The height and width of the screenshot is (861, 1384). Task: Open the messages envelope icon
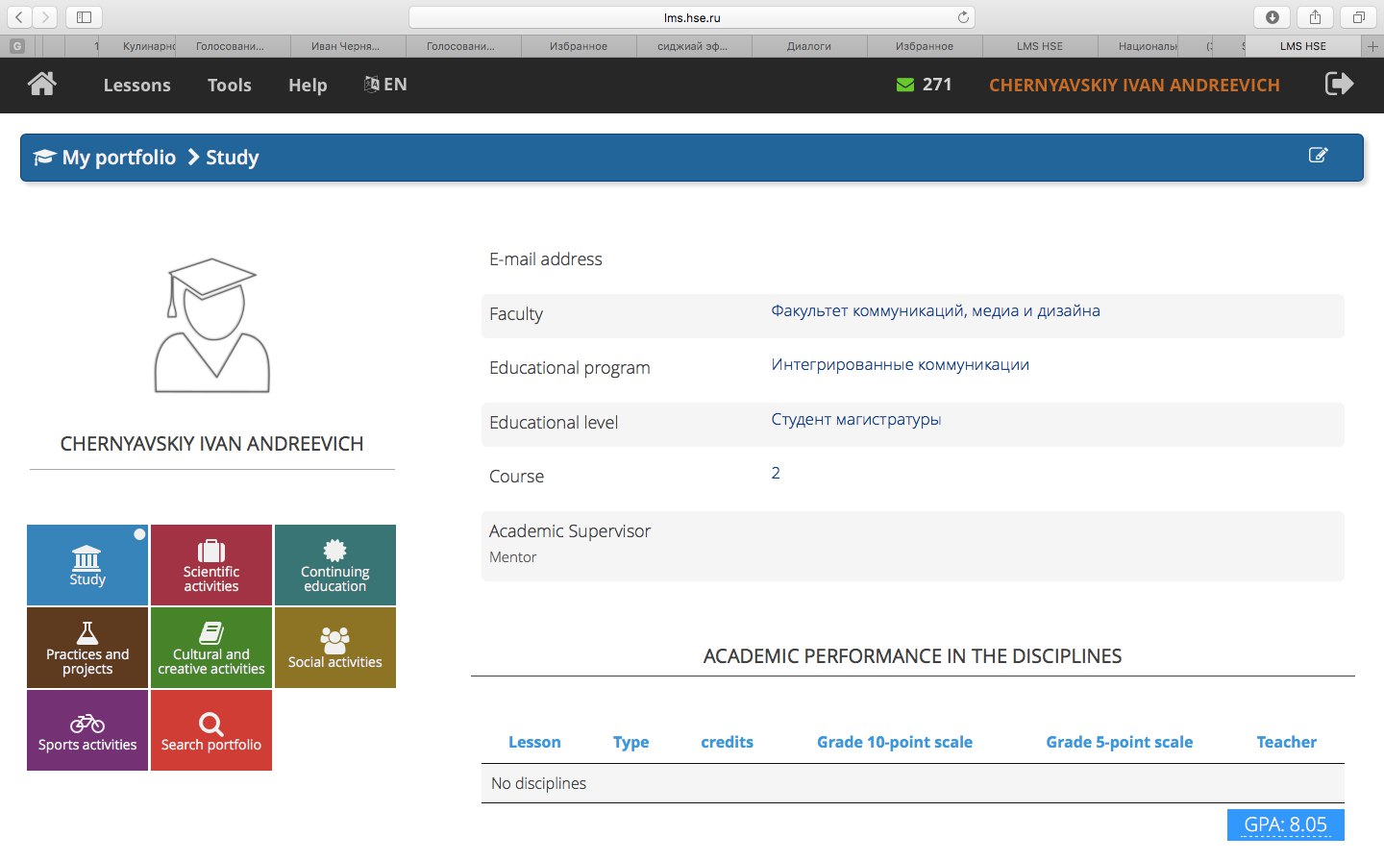point(904,85)
